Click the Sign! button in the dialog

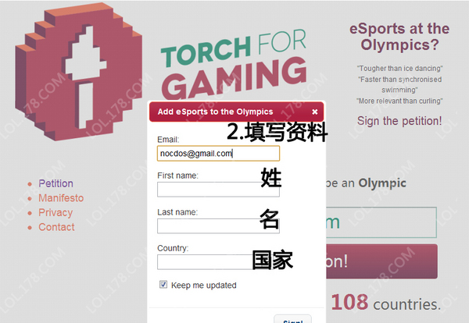pos(293,319)
